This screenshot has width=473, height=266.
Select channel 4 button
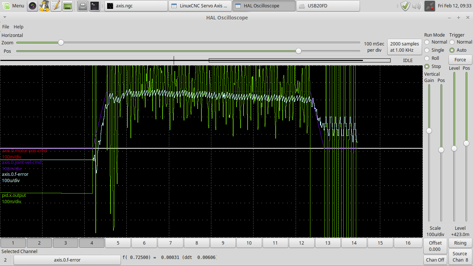[92, 243]
